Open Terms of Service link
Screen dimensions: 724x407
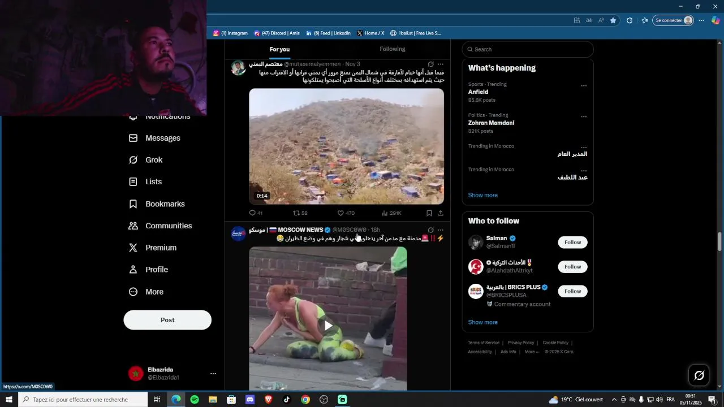click(x=484, y=343)
